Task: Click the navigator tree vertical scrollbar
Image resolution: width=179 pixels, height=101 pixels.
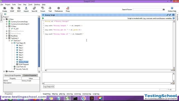Action: pos(39,44)
